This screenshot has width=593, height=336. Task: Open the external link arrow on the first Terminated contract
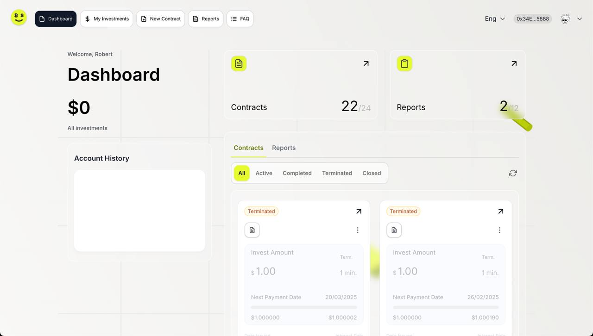[x=358, y=211]
